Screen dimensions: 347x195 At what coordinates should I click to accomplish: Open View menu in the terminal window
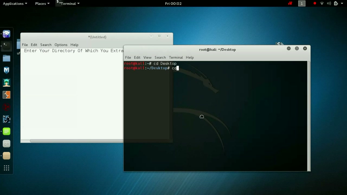[147, 57]
